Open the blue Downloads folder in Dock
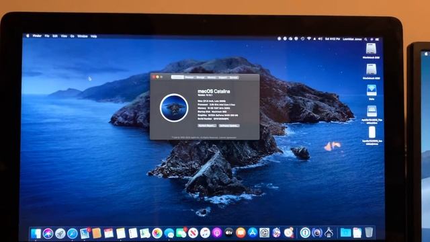This screenshot has height=242, width=430. 345,233
